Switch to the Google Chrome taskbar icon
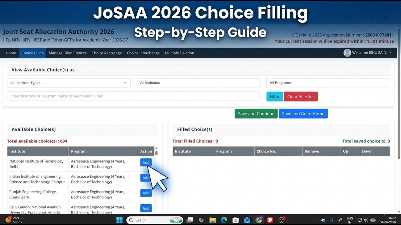Screen dimensions: 401x225 tap(259, 220)
